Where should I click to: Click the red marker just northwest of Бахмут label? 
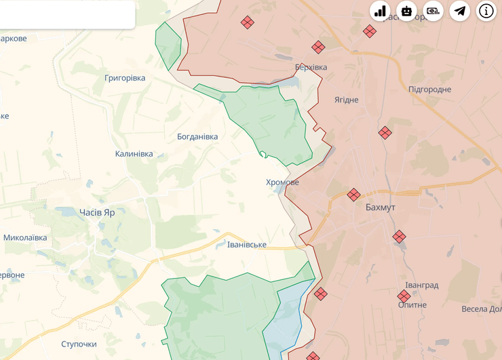click(x=353, y=195)
